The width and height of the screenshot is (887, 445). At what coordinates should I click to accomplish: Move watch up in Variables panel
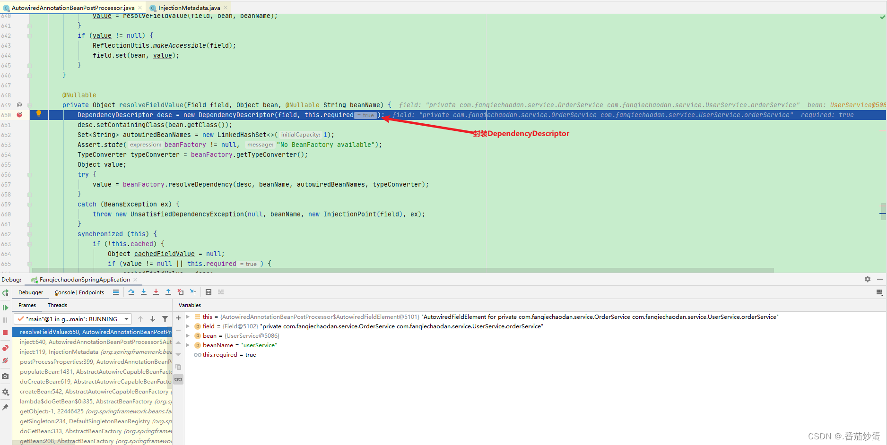click(178, 342)
